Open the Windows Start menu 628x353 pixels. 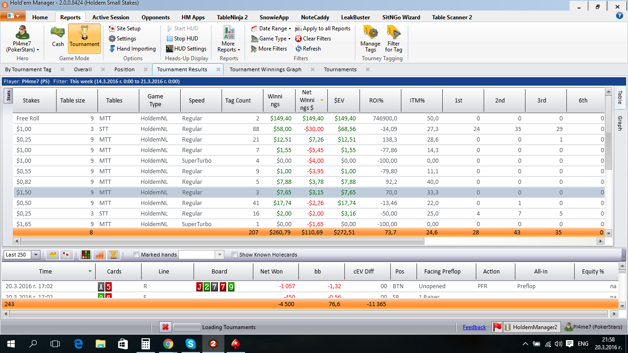click(11, 343)
